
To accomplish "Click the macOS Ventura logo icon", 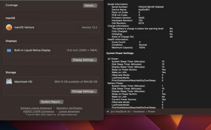I will (x=9, y=27).
